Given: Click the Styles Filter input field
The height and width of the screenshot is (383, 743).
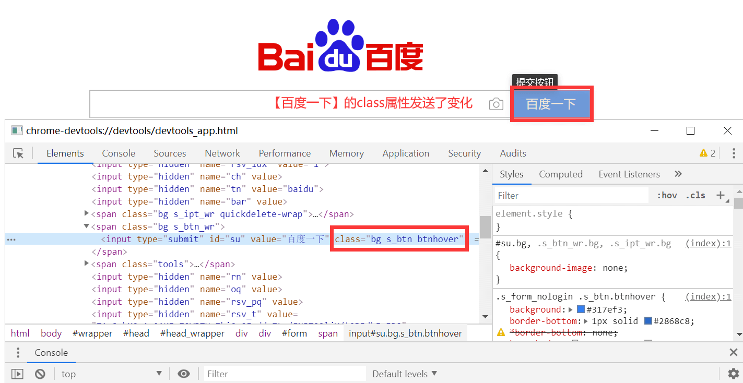Looking at the screenshot, I should point(572,195).
